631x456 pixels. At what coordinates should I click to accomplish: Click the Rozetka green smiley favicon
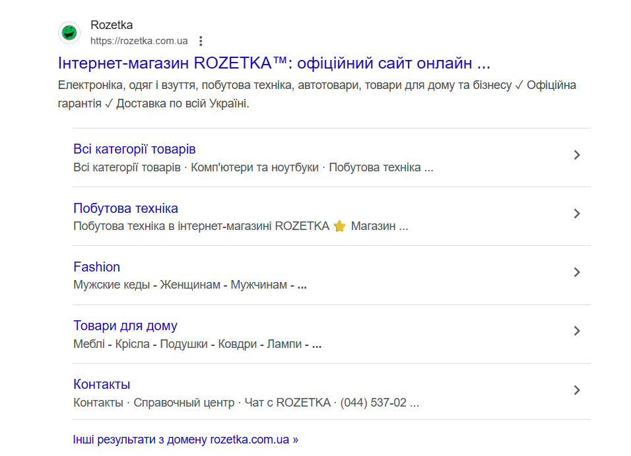[69, 32]
